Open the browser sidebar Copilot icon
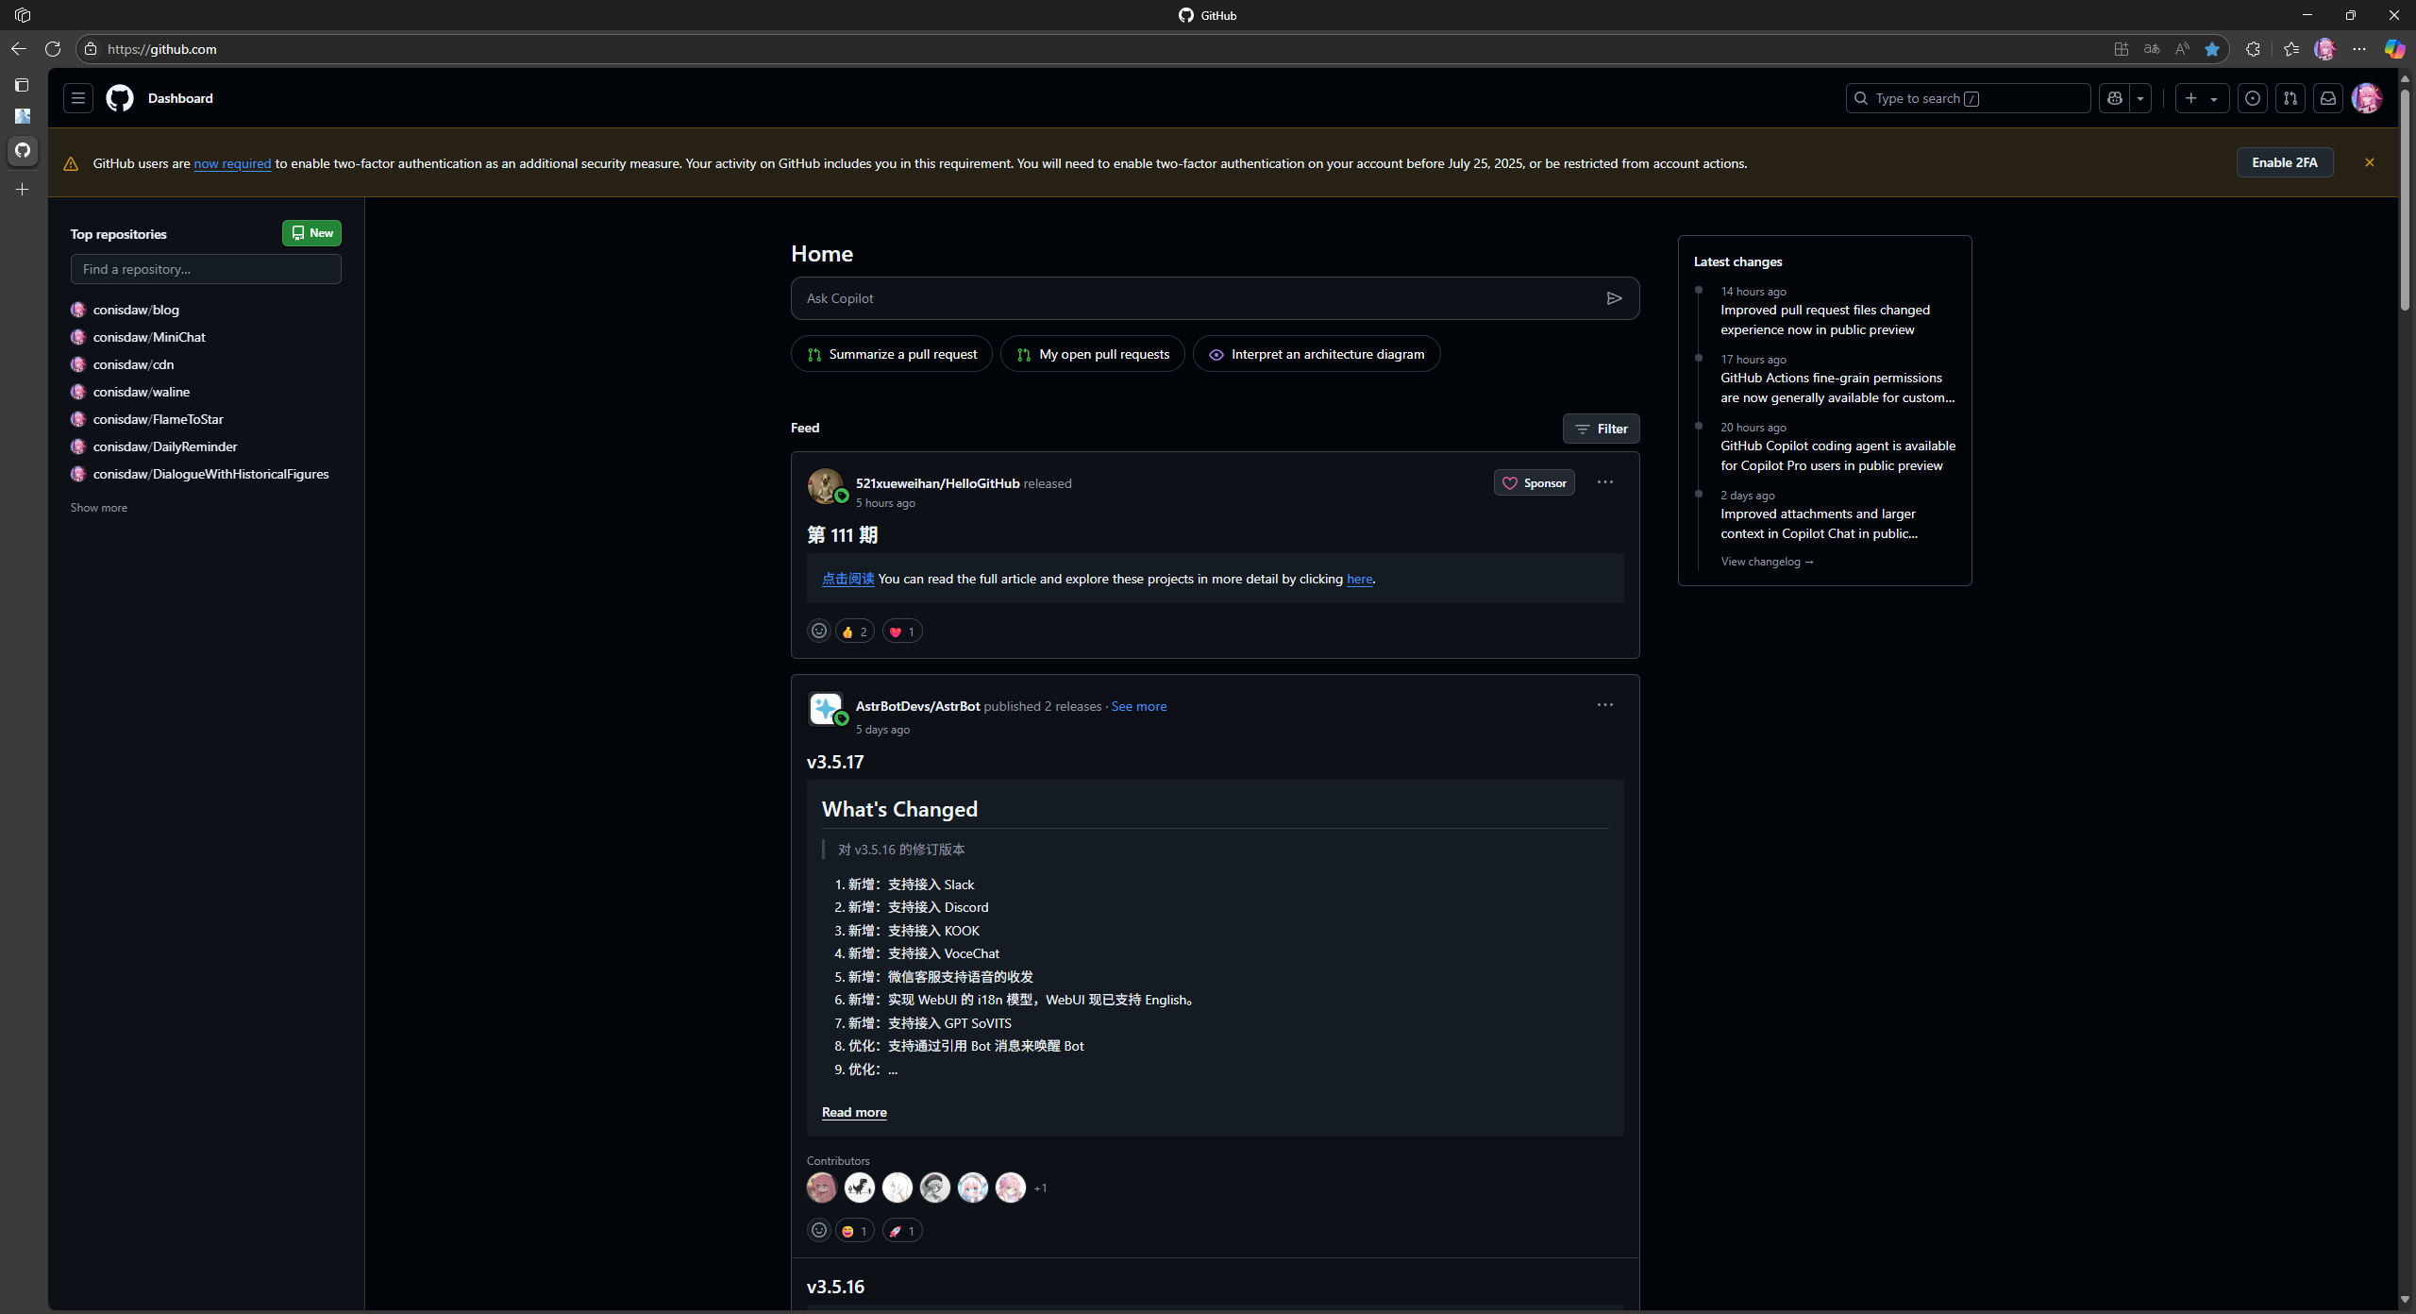This screenshot has height=1314, width=2416. click(x=2394, y=49)
